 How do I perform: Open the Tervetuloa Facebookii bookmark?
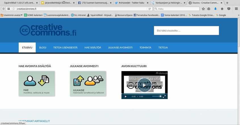147,15
